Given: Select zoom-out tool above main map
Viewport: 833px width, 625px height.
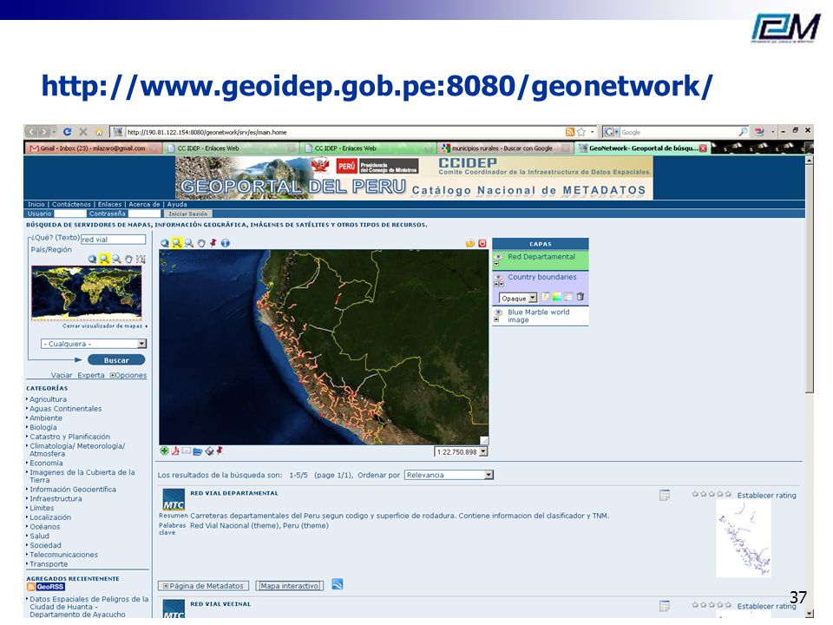Looking at the screenshot, I should click(x=189, y=243).
